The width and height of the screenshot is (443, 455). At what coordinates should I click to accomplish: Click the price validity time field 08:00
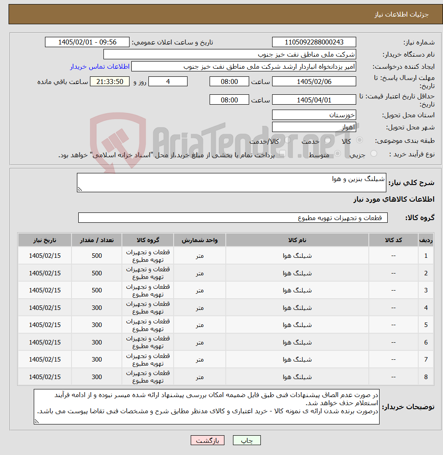tap(229, 100)
